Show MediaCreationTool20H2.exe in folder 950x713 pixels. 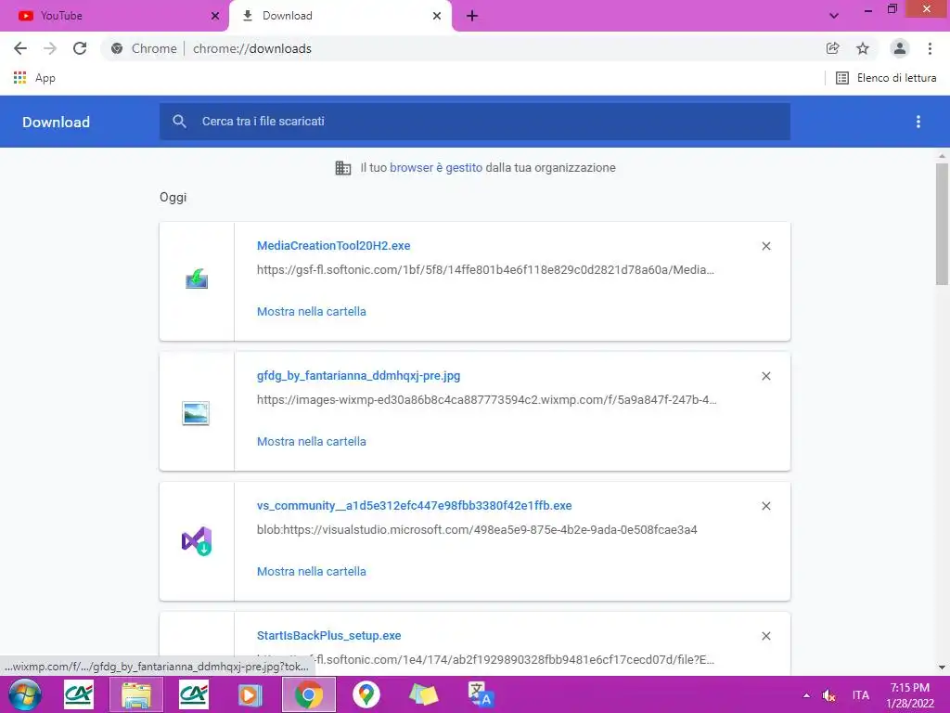point(312,312)
